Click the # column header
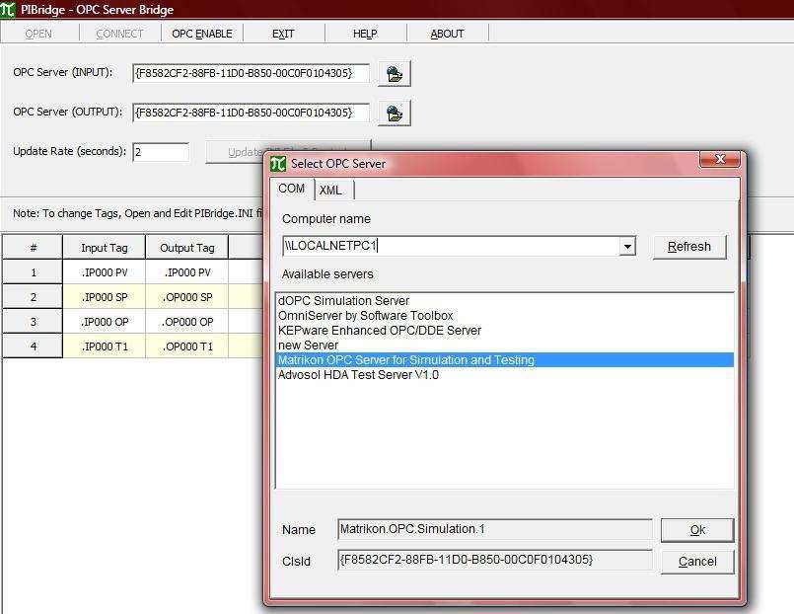 point(33,247)
